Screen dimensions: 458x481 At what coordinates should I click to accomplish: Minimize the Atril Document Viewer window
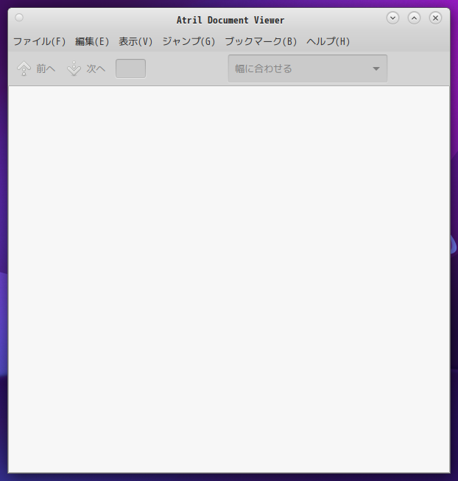point(392,18)
